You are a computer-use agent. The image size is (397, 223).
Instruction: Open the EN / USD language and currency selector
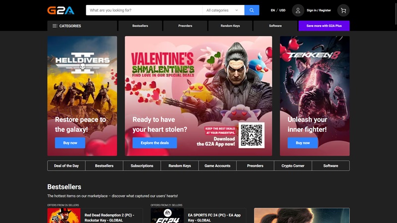point(278,10)
